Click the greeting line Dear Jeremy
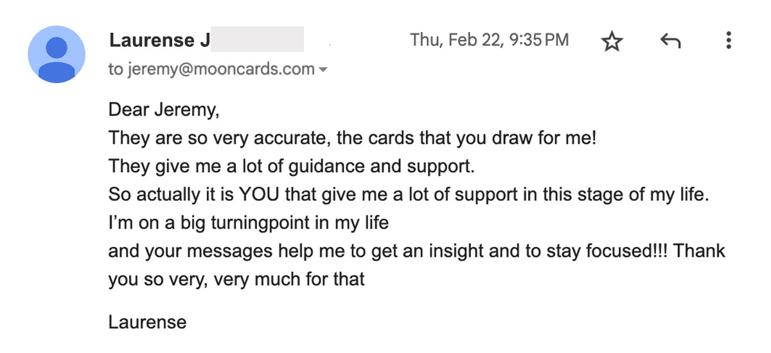771x353 pixels. coord(164,110)
